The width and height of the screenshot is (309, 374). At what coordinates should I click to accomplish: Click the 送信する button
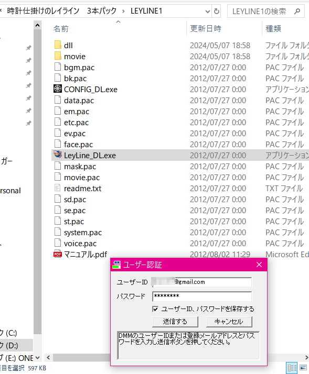[175, 322]
